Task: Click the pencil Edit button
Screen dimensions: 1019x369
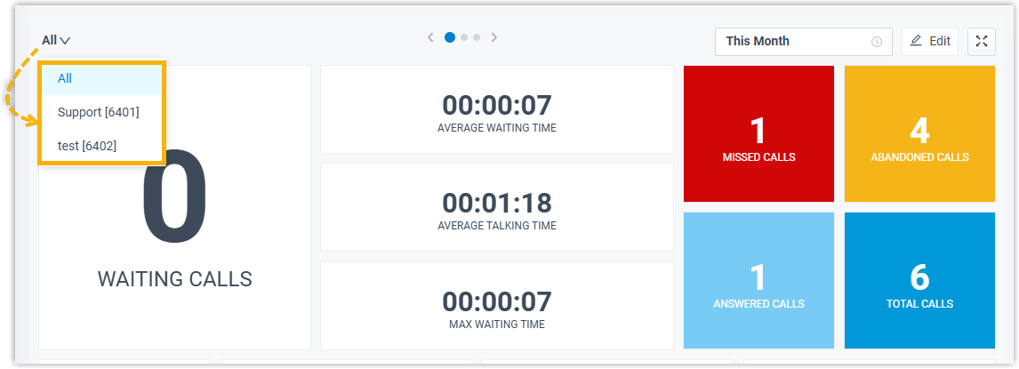Action: (930, 41)
